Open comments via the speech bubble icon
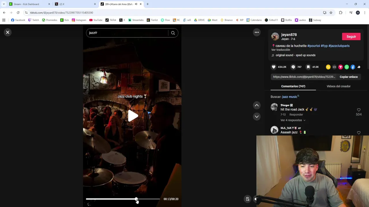The height and width of the screenshot is (207, 369). click(293, 67)
